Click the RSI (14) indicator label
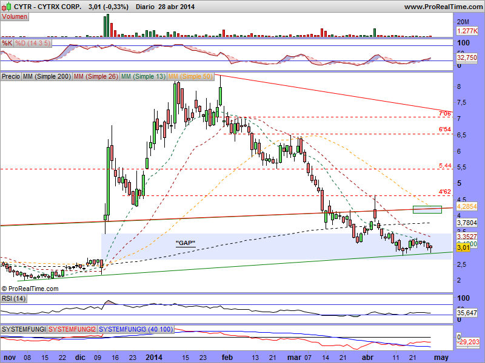Viewport: 485px width, 363px height. coord(13,298)
